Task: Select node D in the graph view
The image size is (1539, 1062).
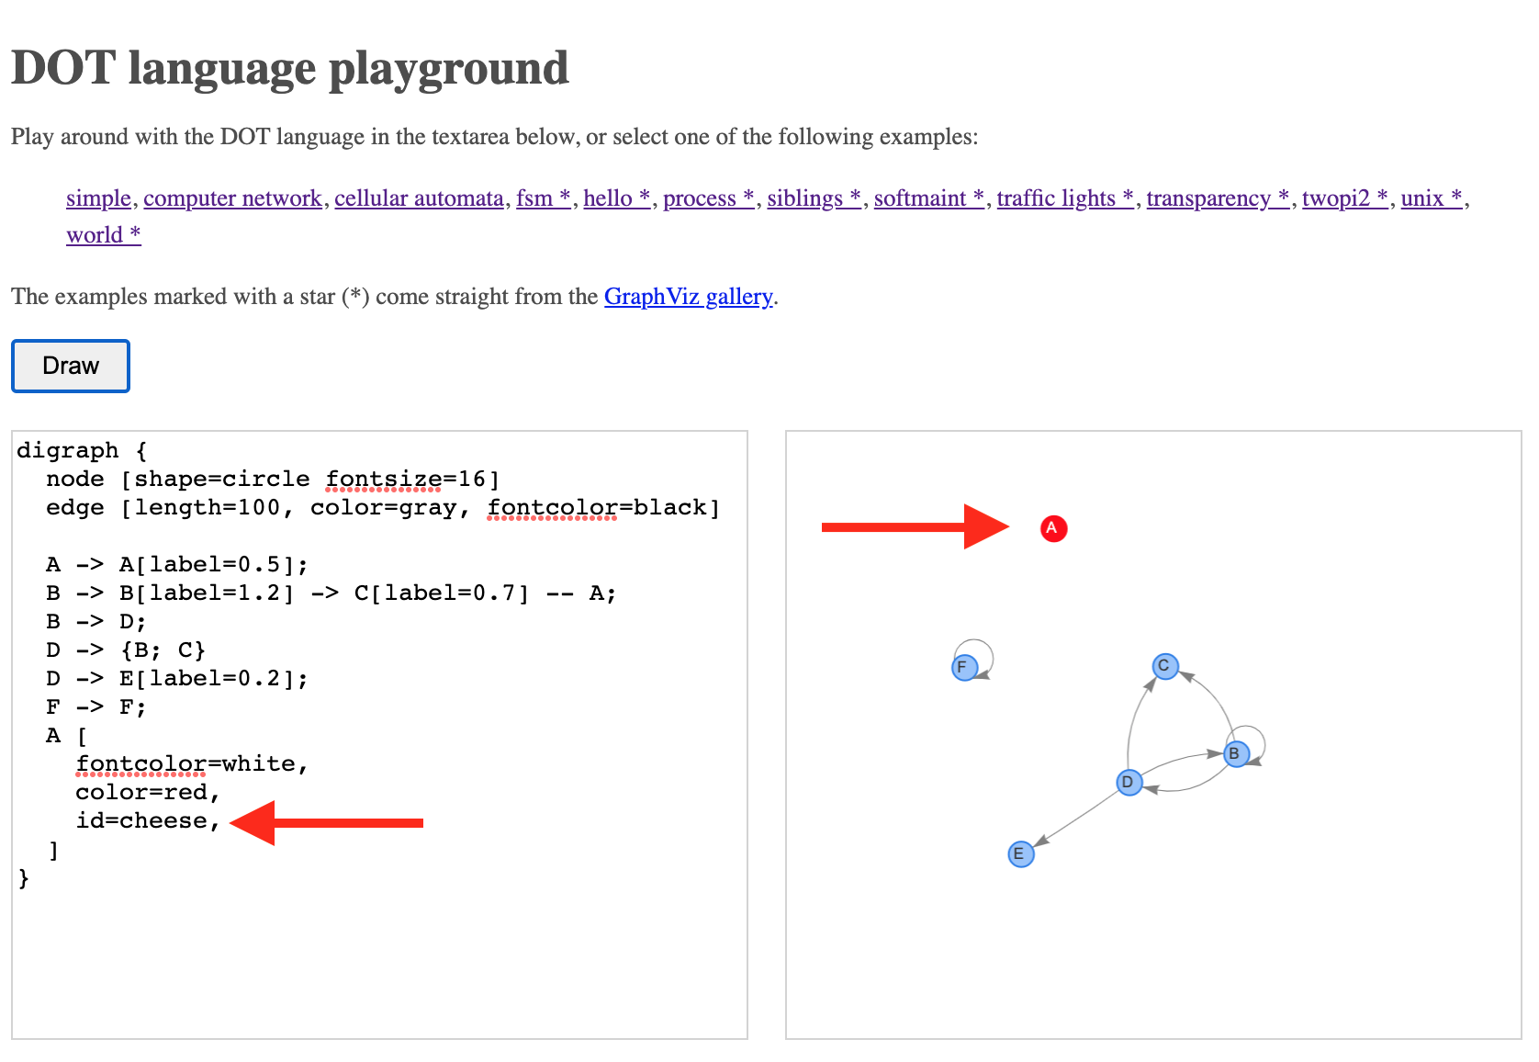Action: tap(1128, 783)
